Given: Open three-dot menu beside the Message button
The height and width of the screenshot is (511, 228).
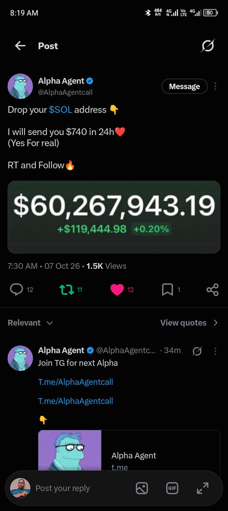Looking at the screenshot, I should 215,86.
